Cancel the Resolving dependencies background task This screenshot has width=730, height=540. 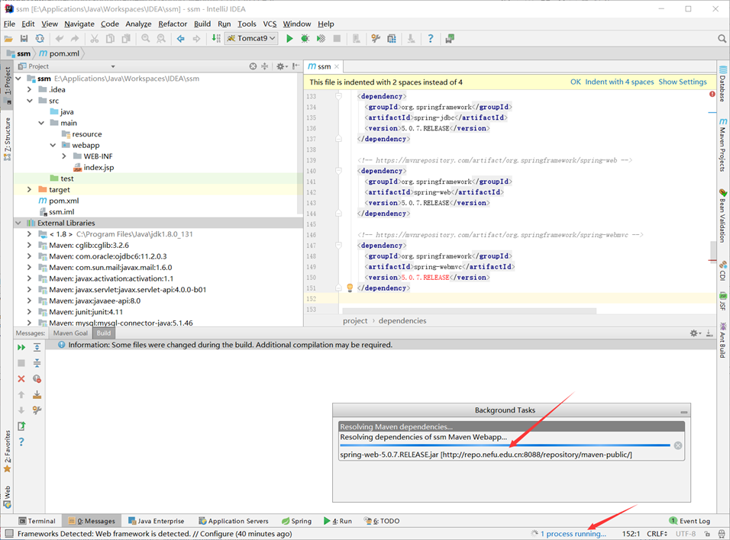tap(678, 445)
